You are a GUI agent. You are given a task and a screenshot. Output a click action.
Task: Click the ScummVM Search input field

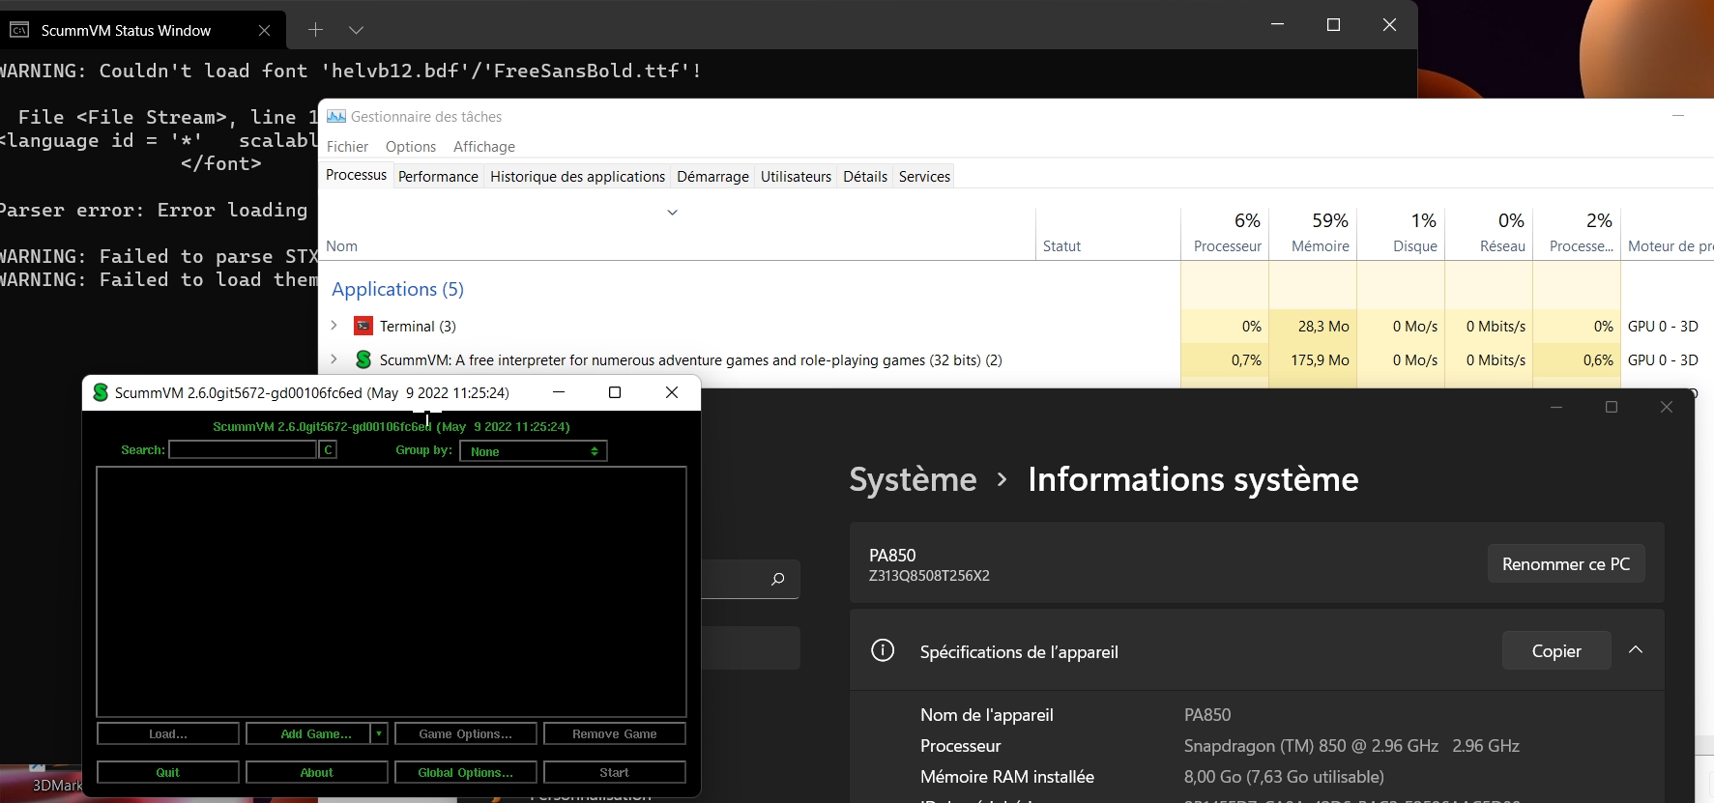243,450
